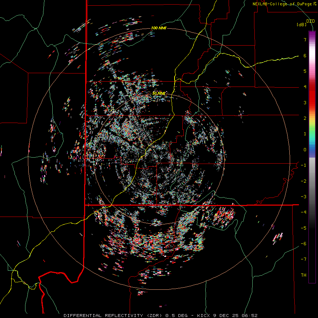
Task: Click the 0.5 DEG elevation text
Action: pos(176,316)
